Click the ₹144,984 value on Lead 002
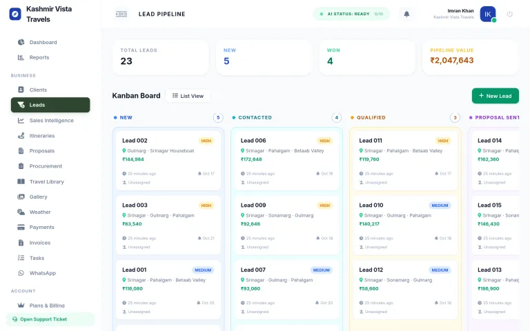The width and height of the screenshot is (530, 331). 133,159
